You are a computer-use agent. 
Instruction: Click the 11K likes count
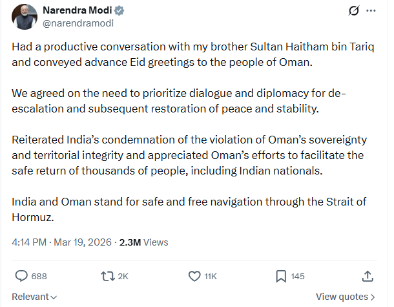(x=211, y=276)
